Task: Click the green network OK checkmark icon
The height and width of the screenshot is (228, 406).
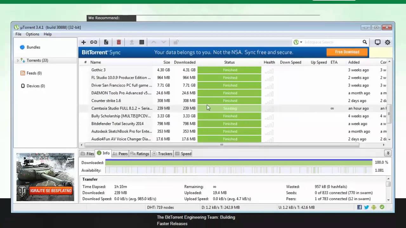Action: click(x=382, y=207)
